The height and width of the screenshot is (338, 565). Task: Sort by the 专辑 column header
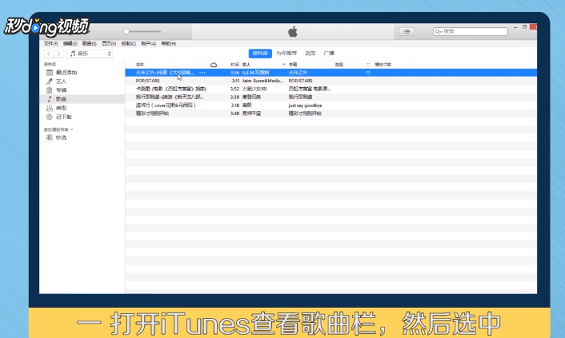[x=293, y=65]
